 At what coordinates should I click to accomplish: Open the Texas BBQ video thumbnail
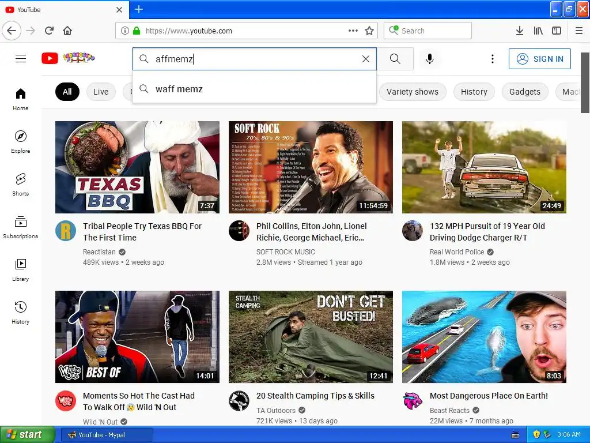pos(137,167)
